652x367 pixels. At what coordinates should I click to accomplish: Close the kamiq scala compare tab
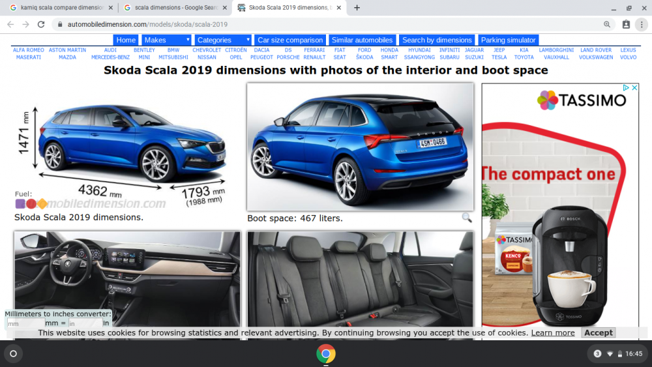click(x=110, y=7)
